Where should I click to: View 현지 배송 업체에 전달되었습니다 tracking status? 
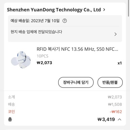[36, 32]
